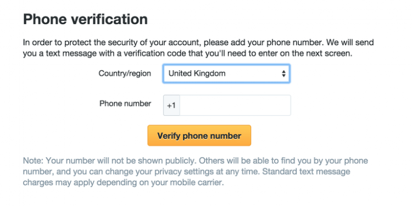Click the 'charges may apply' line of note
Image resolution: width=412 pixels, height=206 pixels.
coord(124,182)
